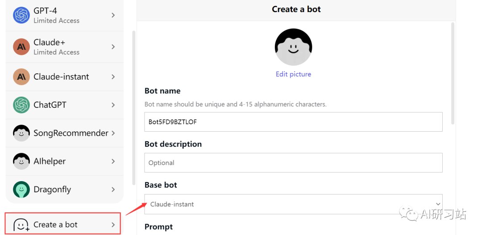
Task: Open the AIhelper bot entry
Action: click(x=65, y=161)
